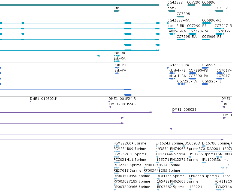Click EST EP16243.3prime
Screen dimensions: 232x191
(x=169, y=143)
